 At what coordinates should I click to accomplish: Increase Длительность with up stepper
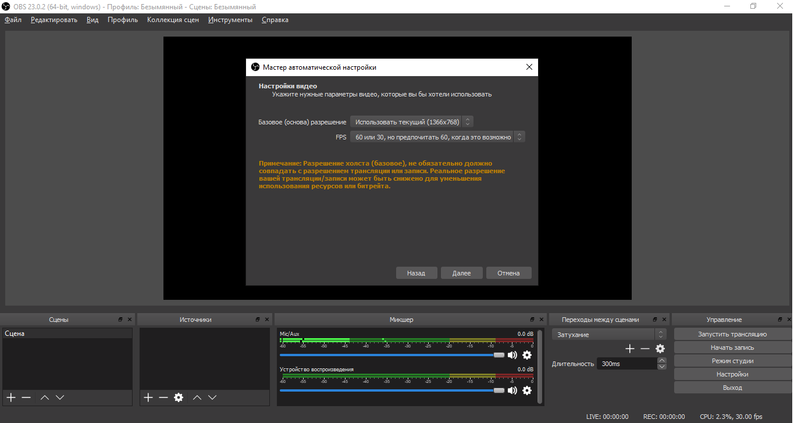coord(661,360)
